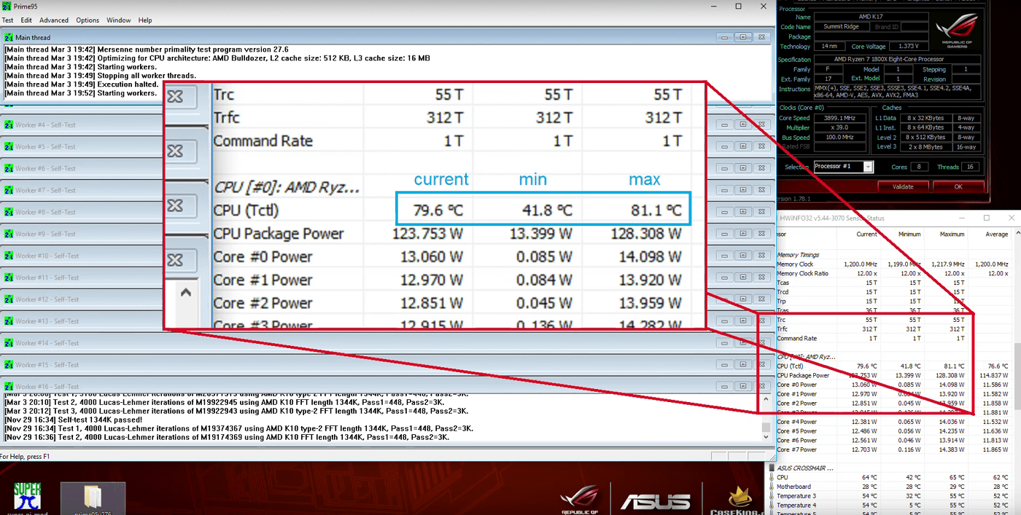Image resolution: width=1021 pixels, height=515 pixels.
Task: Click the Worker #6 Self-Test window icon
Action: tap(9, 168)
